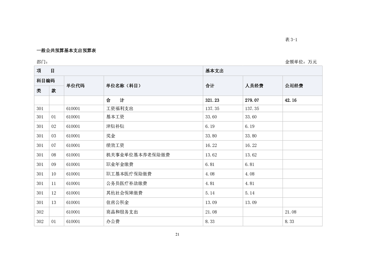Screen dimensions: 366x258
Task: Select the 合计 column header
Action: [223, 86]
